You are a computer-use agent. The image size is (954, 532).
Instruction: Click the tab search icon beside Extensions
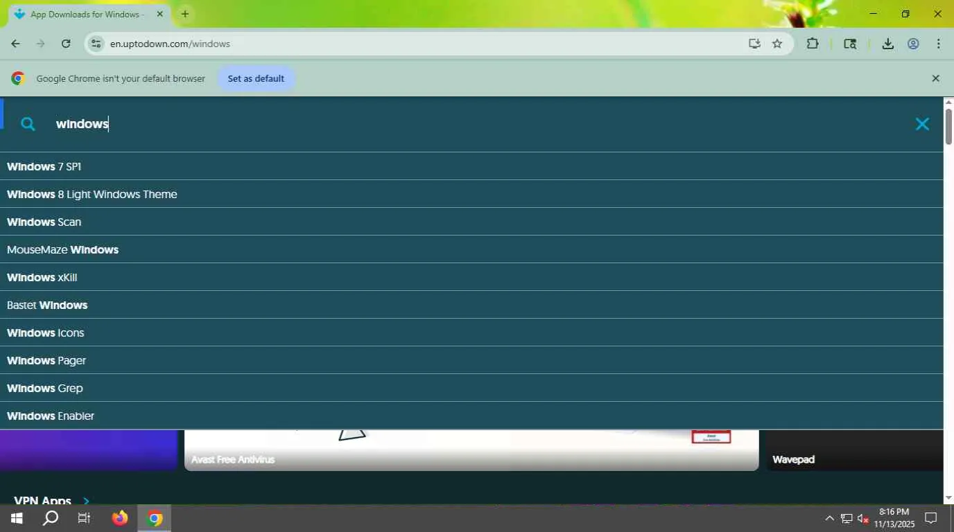[x=850, y=44]
